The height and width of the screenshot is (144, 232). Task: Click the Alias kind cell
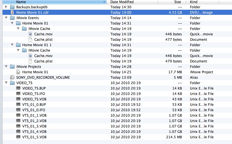pyautogui.click(x=194, y=78)
